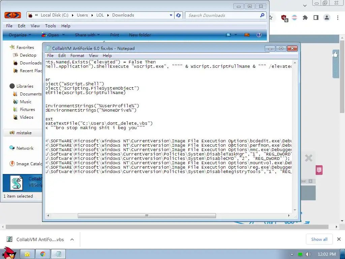
Task: Navigate to LOL in the breadcrumb
Action: pyautogui.click(x=100, y=15)
